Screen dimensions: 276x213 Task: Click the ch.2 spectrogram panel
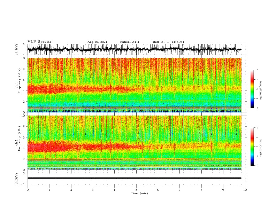click(134, 143)
